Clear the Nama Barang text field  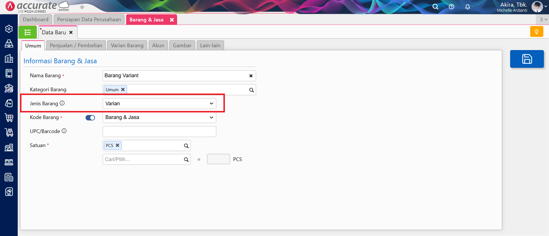tap(251, 76)
